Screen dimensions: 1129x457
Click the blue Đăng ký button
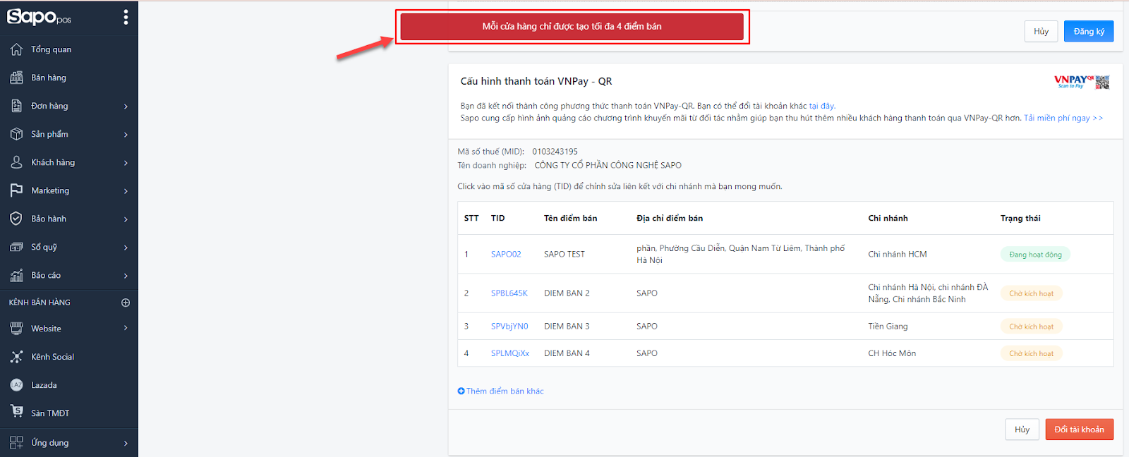coord(1089,31)
